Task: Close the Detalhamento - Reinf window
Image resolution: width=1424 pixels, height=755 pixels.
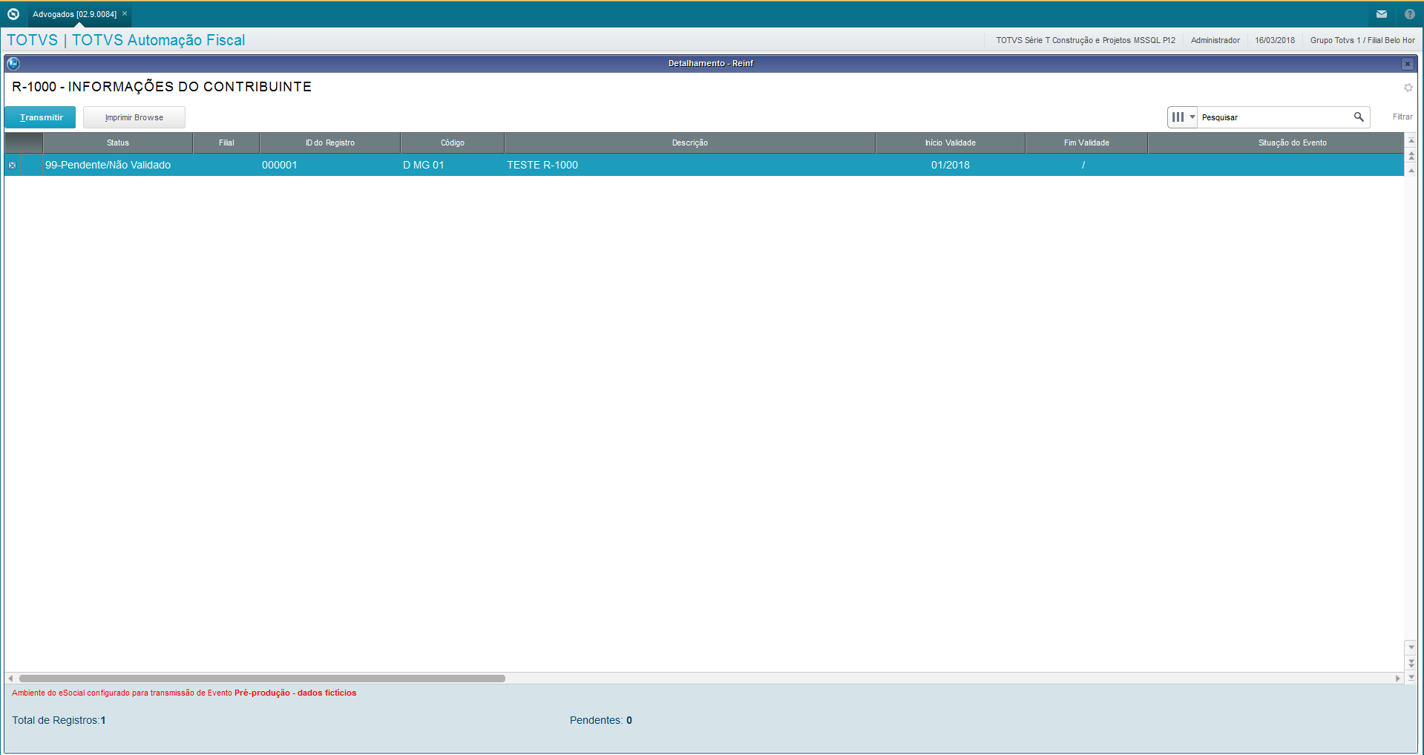Action: coord(1408,64)
